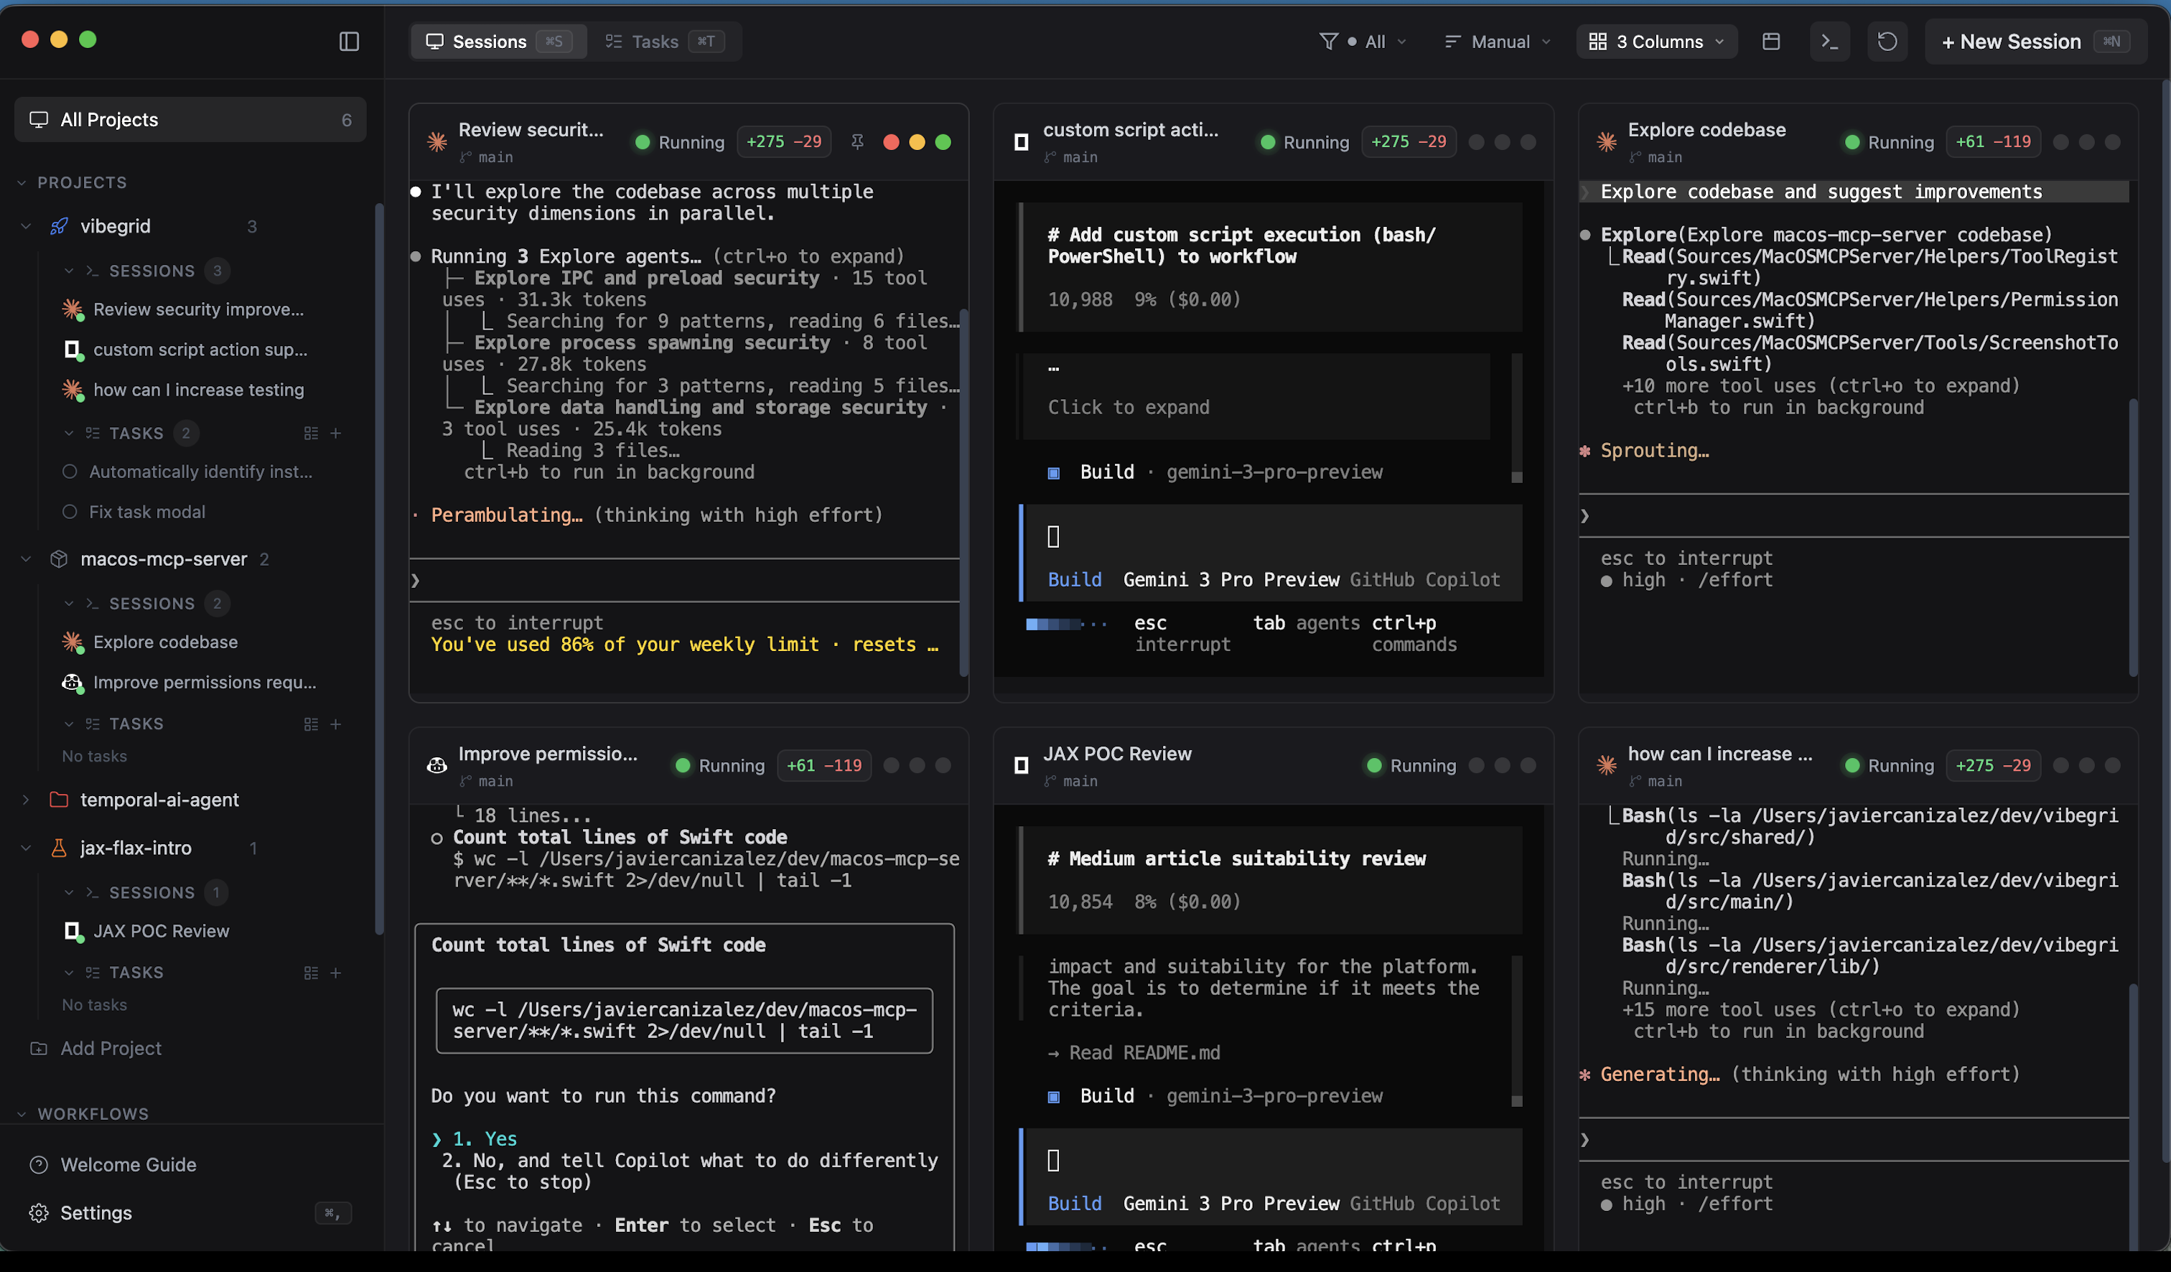Check the Automatically identify task circle
2171x1272 pixels.
[x=70, y=471]
